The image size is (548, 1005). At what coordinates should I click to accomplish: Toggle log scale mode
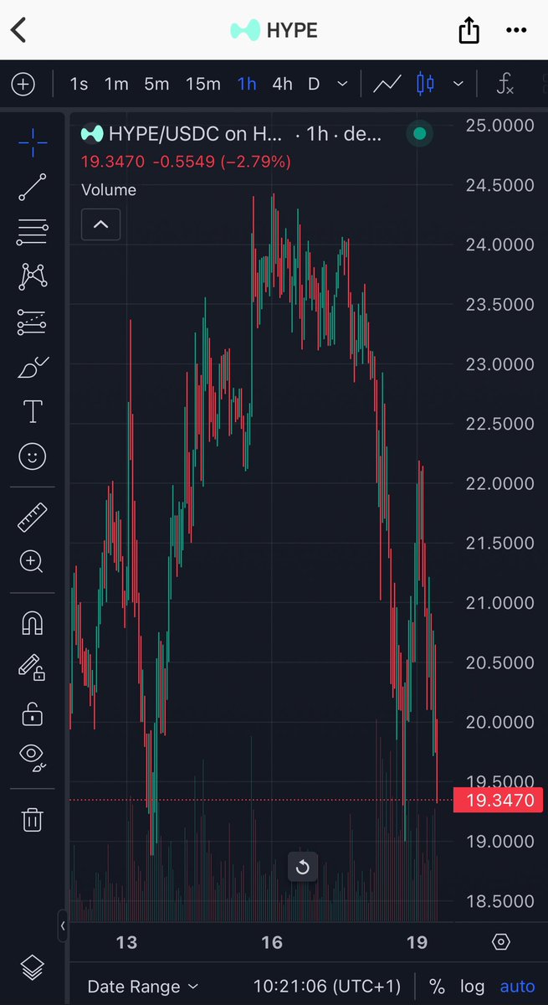pyautogui.click(x=473, y=987)
